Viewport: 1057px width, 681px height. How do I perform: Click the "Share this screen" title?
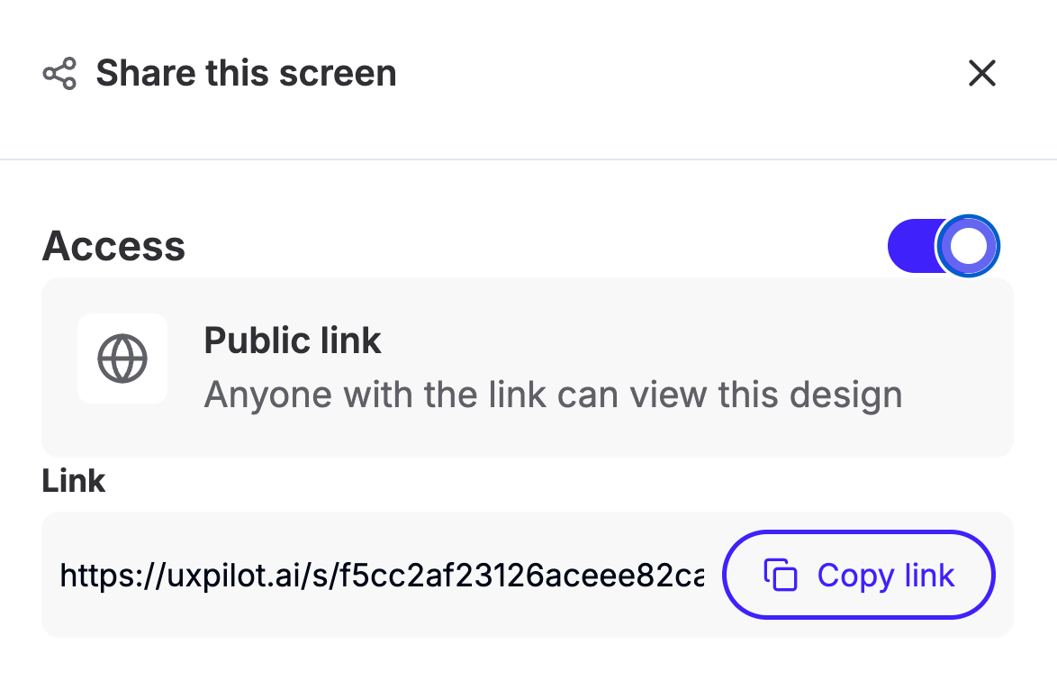click(246, 73)
